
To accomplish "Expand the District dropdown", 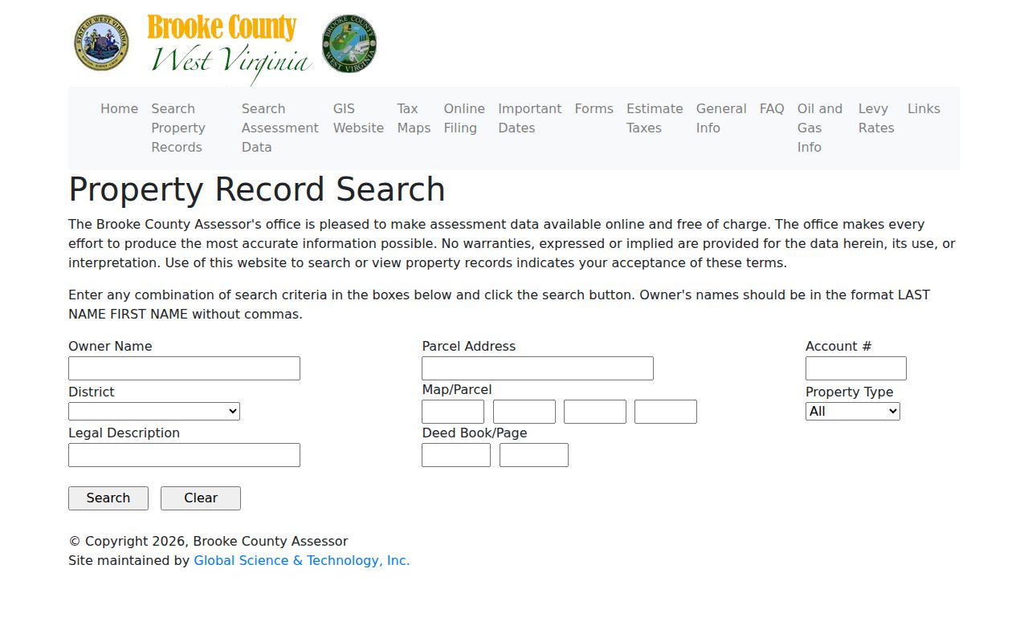I will click(154, 411).
